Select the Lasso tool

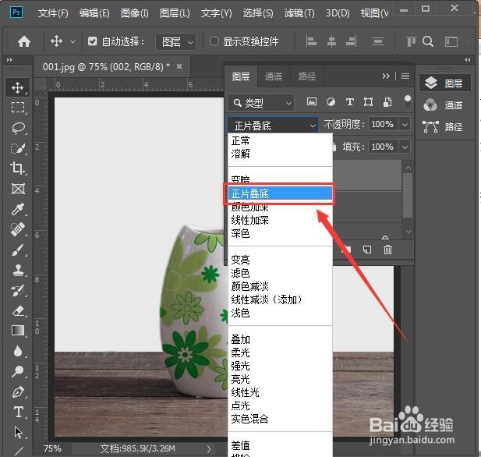pos(19,128)
